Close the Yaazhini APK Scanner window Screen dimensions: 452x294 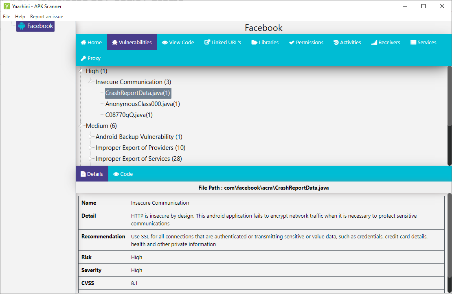click(442, 6)
